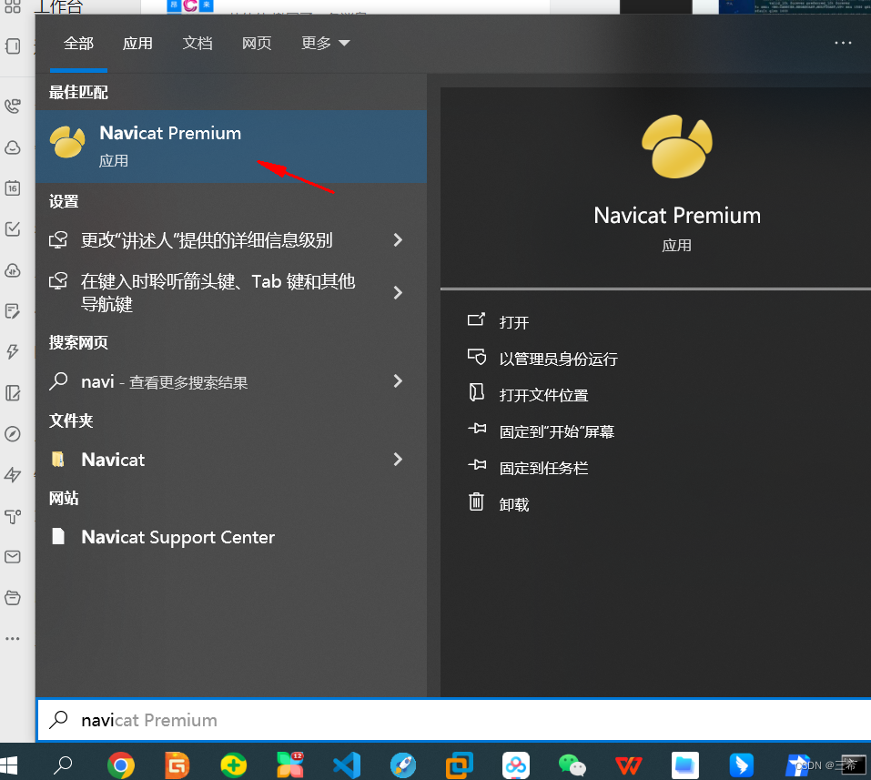
Task: Click the three-dots more icon in background sidebar
Action: point(13,639)
